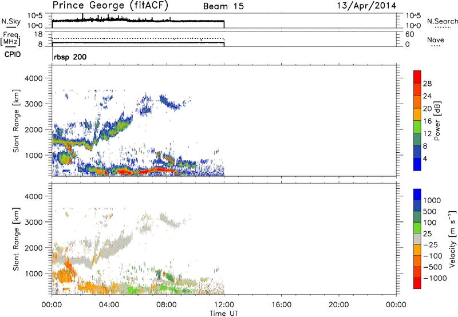The image size is (458, 317).
Task: Click the title "Prince George (fitACF)"
Action: coord(110,6)
